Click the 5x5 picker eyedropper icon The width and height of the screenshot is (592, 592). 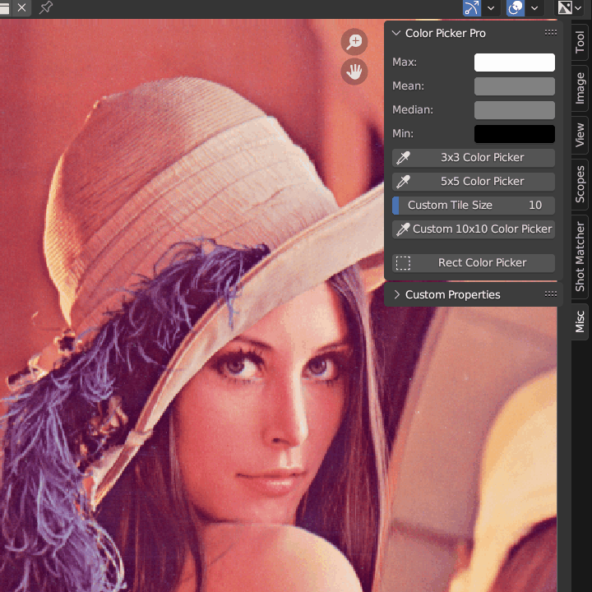point(403,182)
